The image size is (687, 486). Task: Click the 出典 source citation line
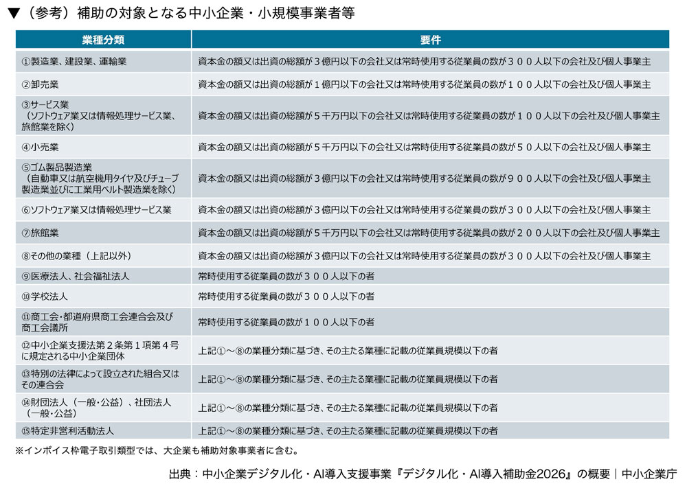(x=423, y=474)
